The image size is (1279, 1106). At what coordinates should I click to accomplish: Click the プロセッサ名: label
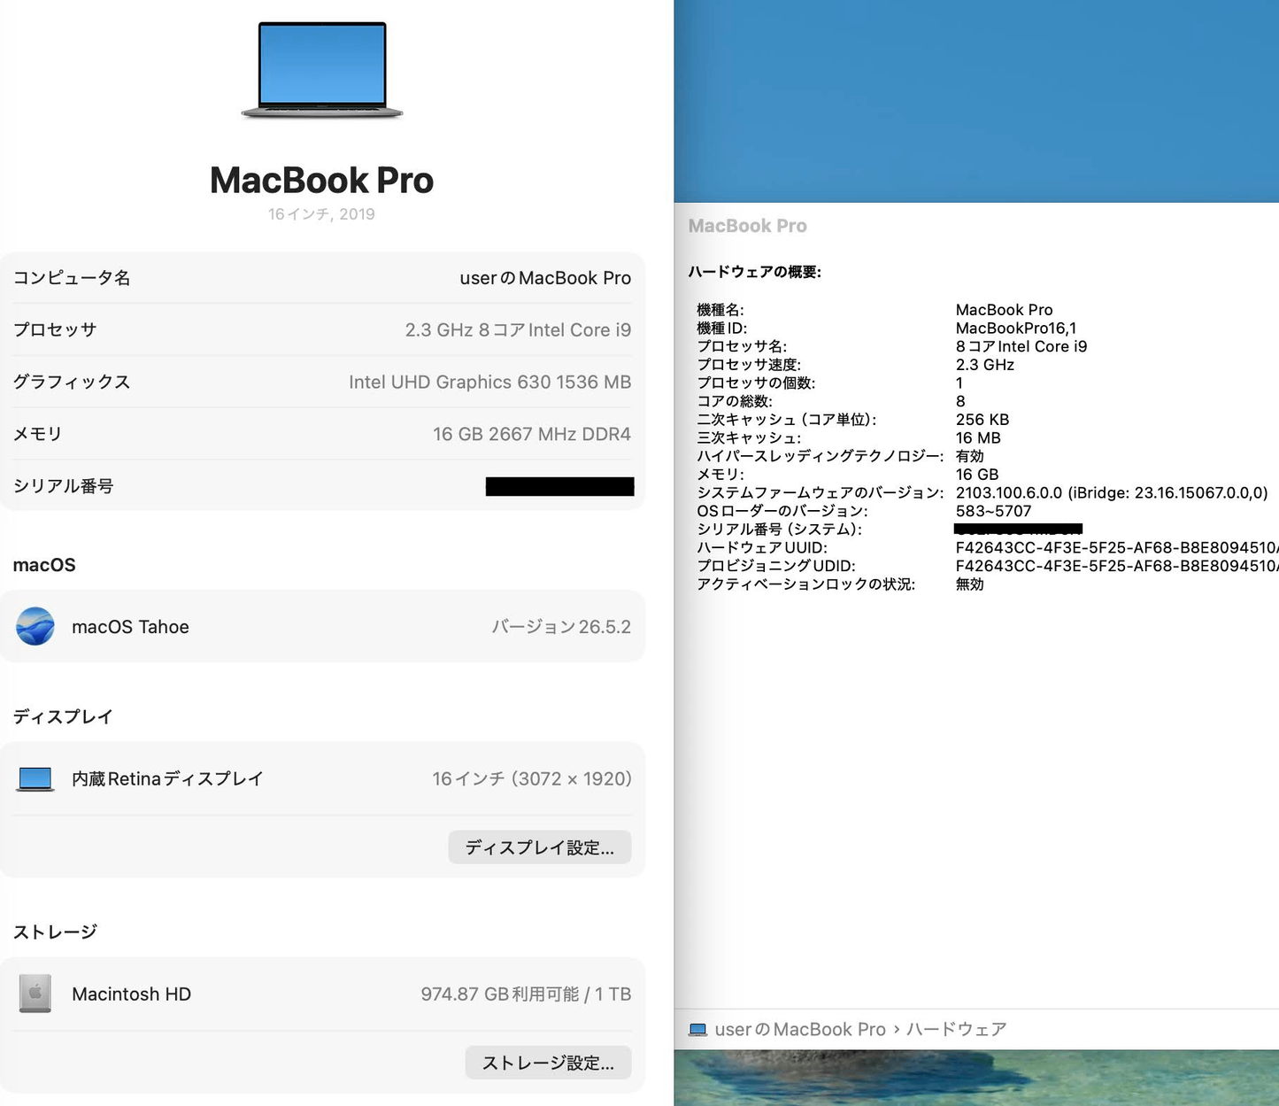pyautogui.click(x=742, y=346)
